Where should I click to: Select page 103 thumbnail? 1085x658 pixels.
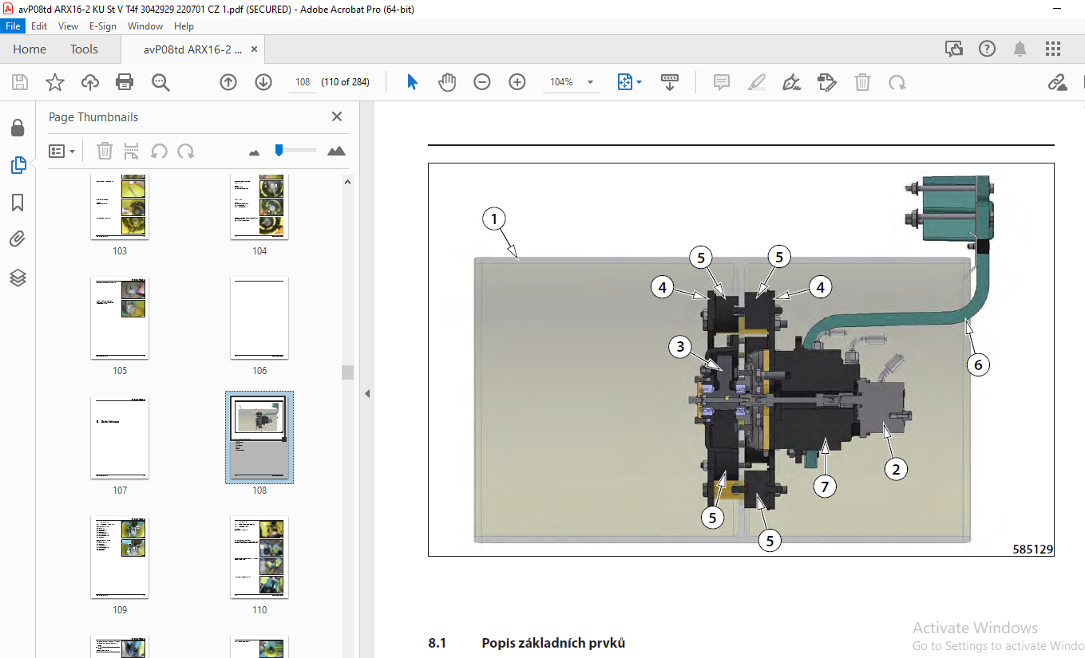tap(120, 207)
